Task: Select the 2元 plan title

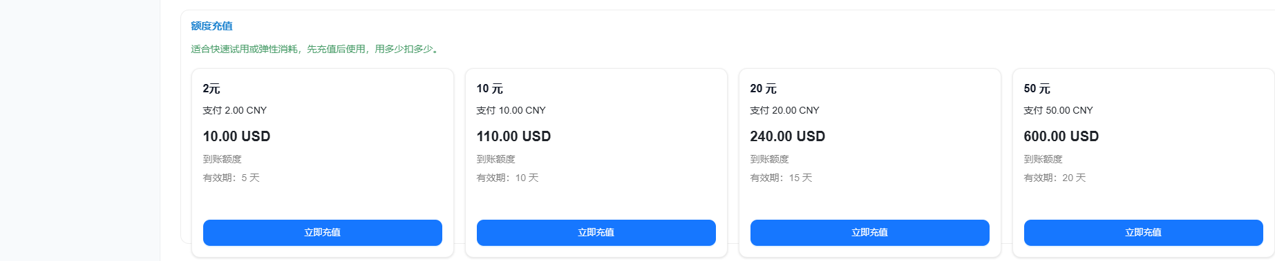Action: tap(211, 89)
